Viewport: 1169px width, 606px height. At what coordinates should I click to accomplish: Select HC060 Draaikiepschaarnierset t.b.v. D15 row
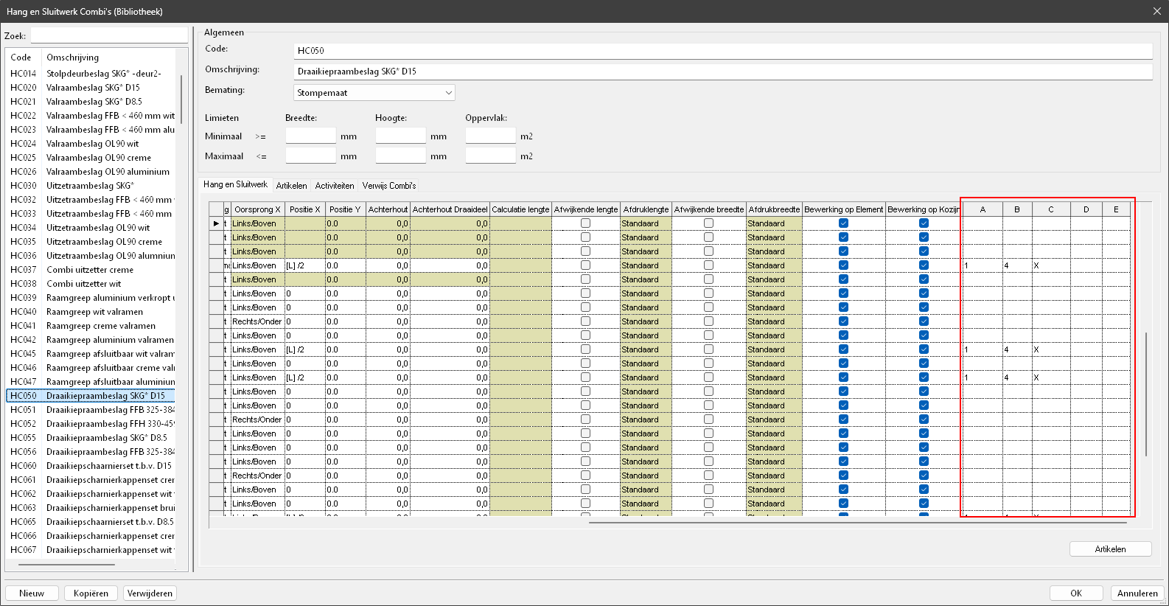pyautogui.click(x=91, y=466)
